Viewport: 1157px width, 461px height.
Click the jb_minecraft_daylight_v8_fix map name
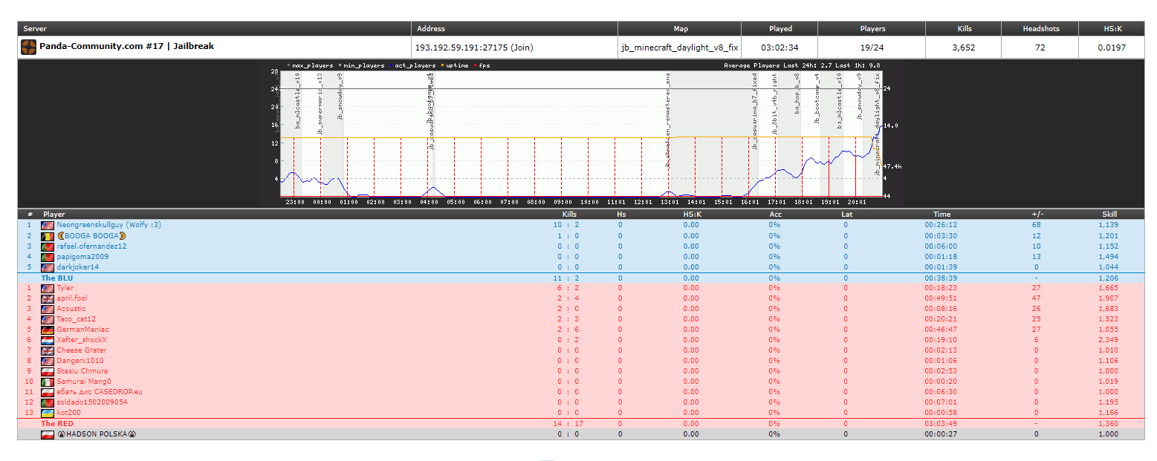pos(680,48)
